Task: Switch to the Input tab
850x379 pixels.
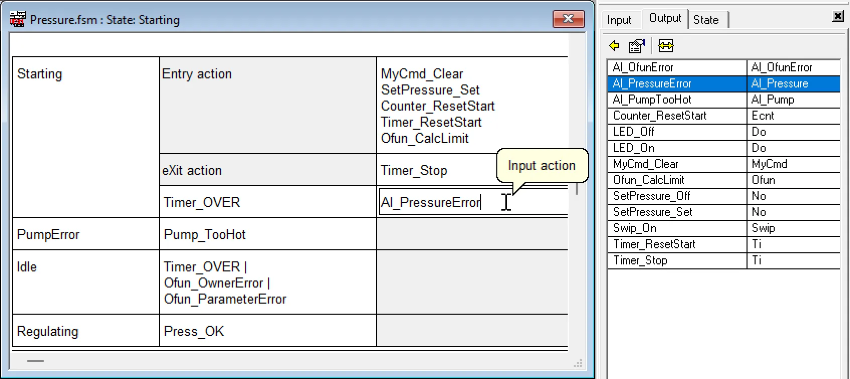Action: pos(619,20)
